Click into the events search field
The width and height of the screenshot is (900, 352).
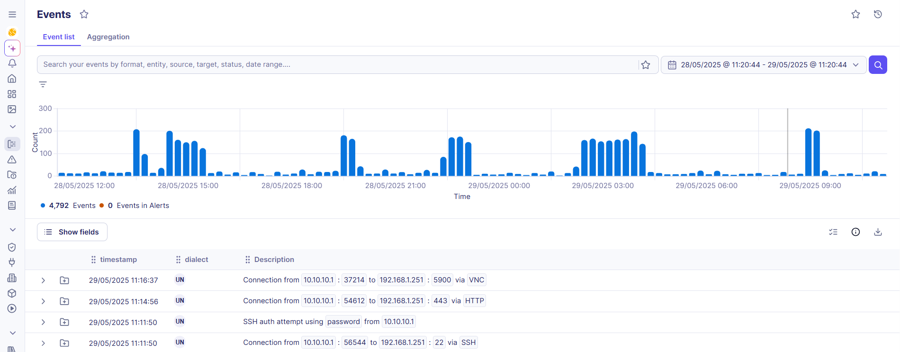[339, 65]
